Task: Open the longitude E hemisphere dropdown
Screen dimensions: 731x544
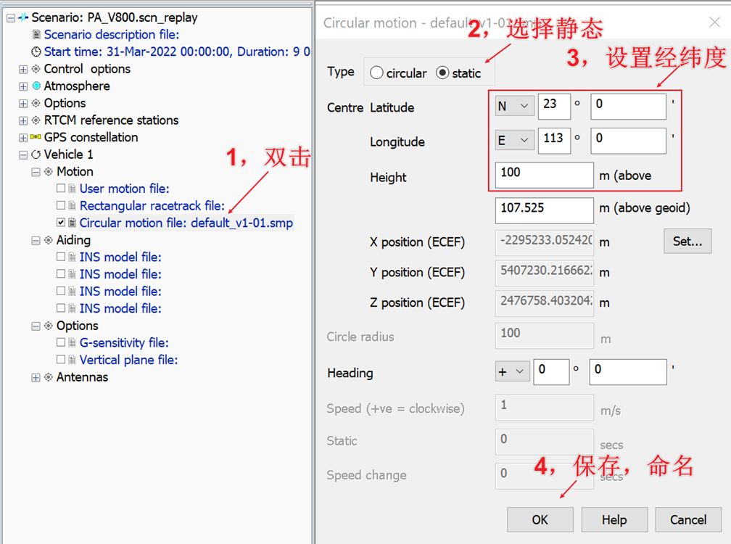Action: point(514,141)
